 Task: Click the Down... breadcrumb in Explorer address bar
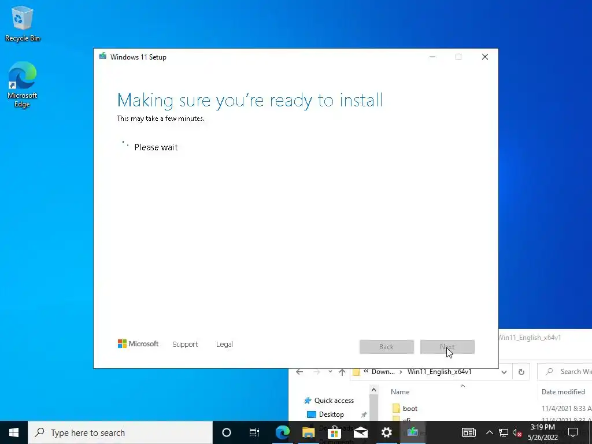pyautogui.click(x=383, y=372)
